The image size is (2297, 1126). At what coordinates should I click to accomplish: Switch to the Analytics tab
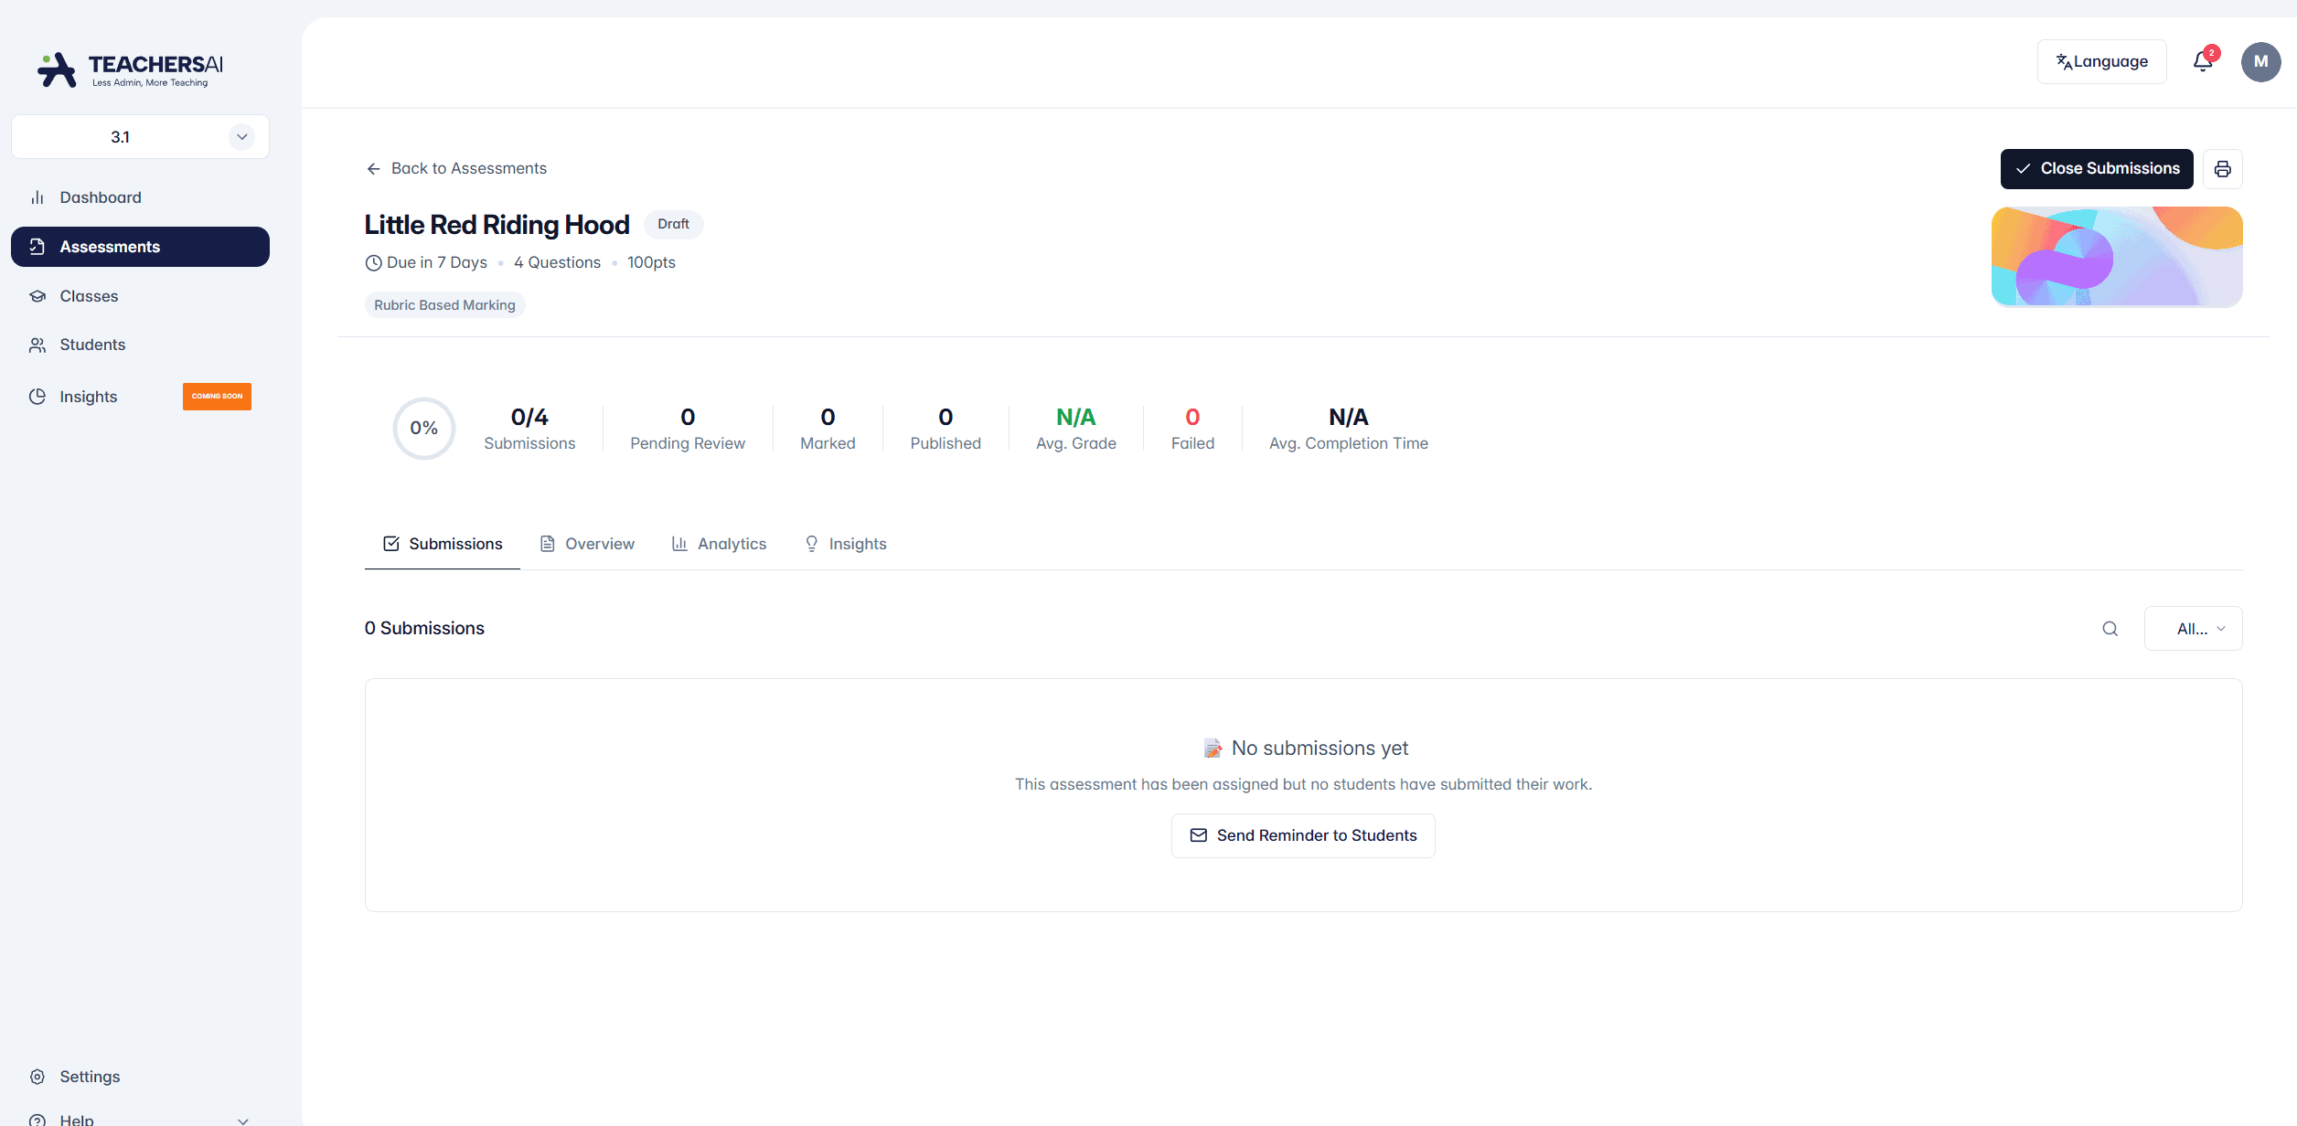pyautogui.click(x=731, y=543)
